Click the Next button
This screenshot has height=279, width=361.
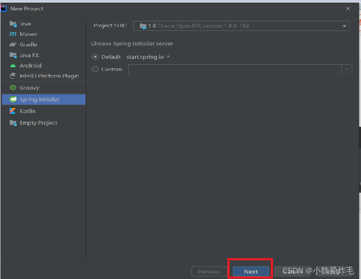[x=251, y=271]
